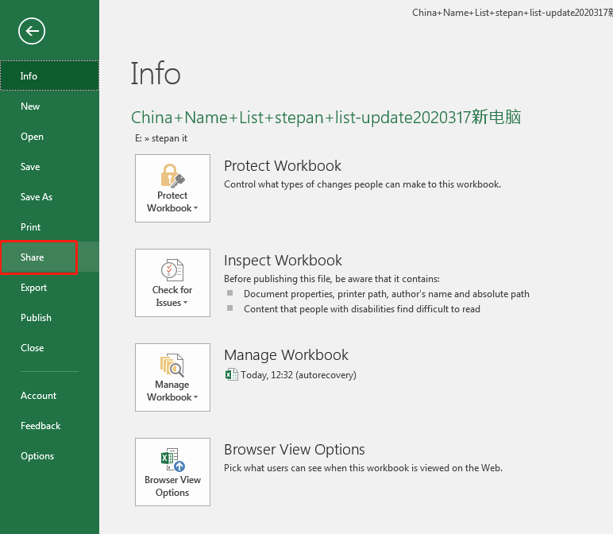Click the title bar file name
The height and width of the screenshot is (534, 613).
[x=512, y=13]
